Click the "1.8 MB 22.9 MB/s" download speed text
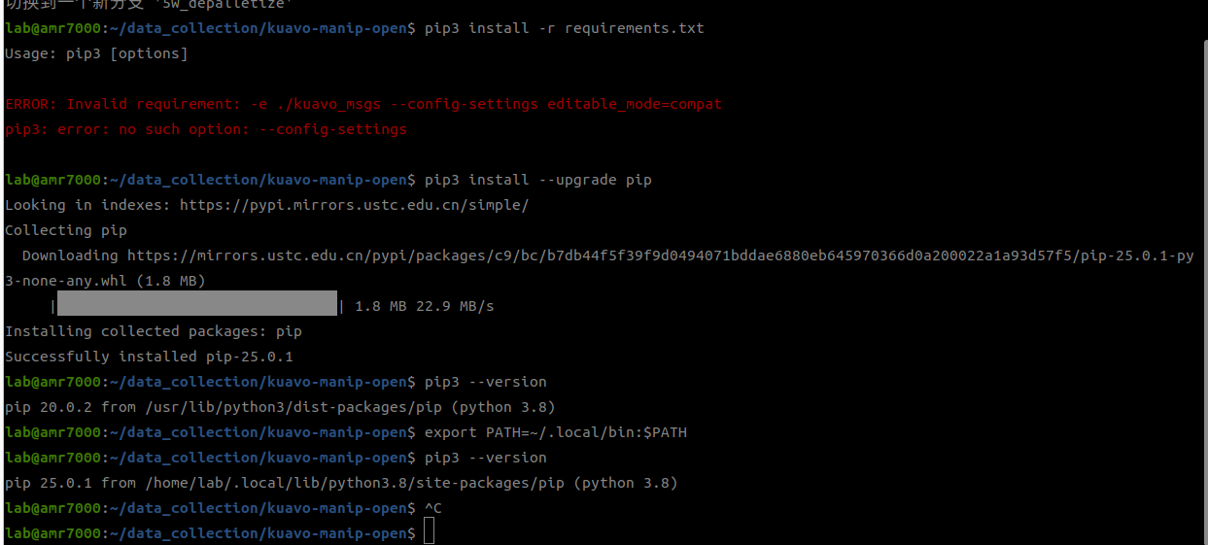The width and height of the screenshot is (1208, 545). [425, 306]
